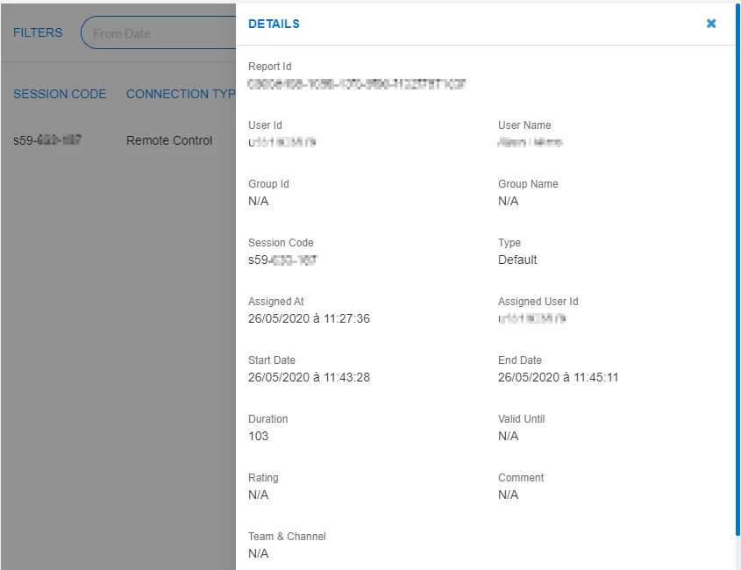Click the blurred value under User Id
Screen dimensions: 741x570
coord(281,142)
